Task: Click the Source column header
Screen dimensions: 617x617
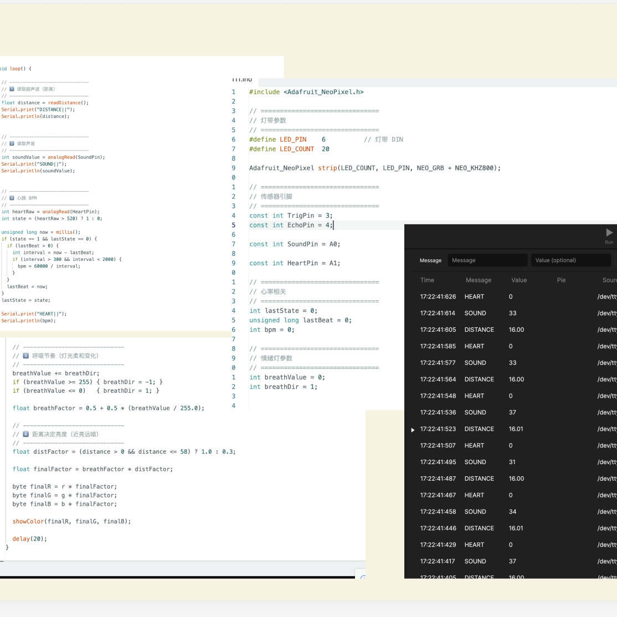Action: point(609,280)
